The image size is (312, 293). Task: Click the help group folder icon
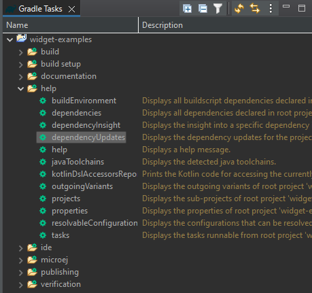point(32,88)
